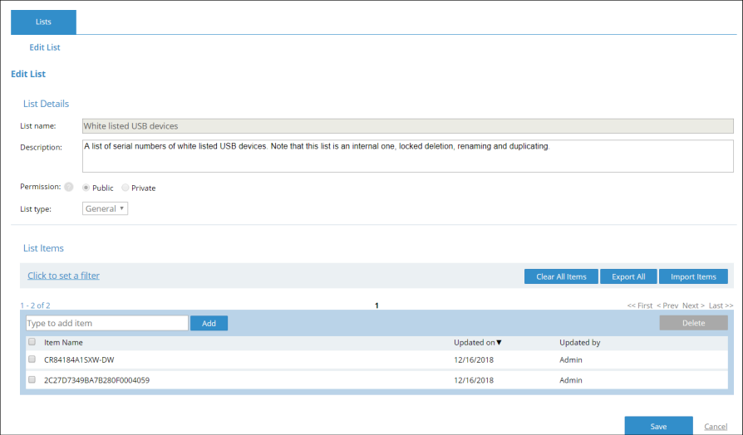
Task: Tick the checkbox for CR84184A1SXW-DW
Action: pyautogui.click(x=32, y=359)
